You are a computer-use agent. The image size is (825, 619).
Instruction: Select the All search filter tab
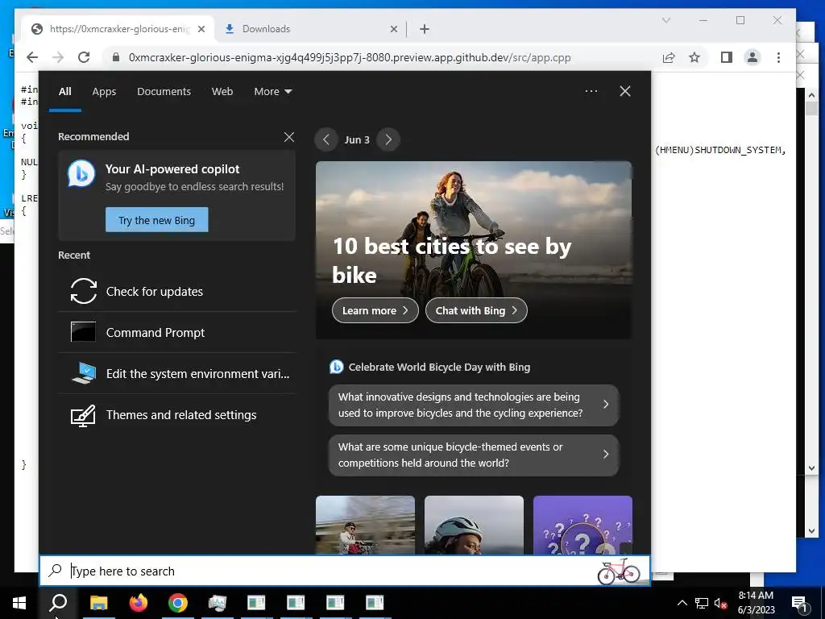pyautogui.click(x=64, y=92)
